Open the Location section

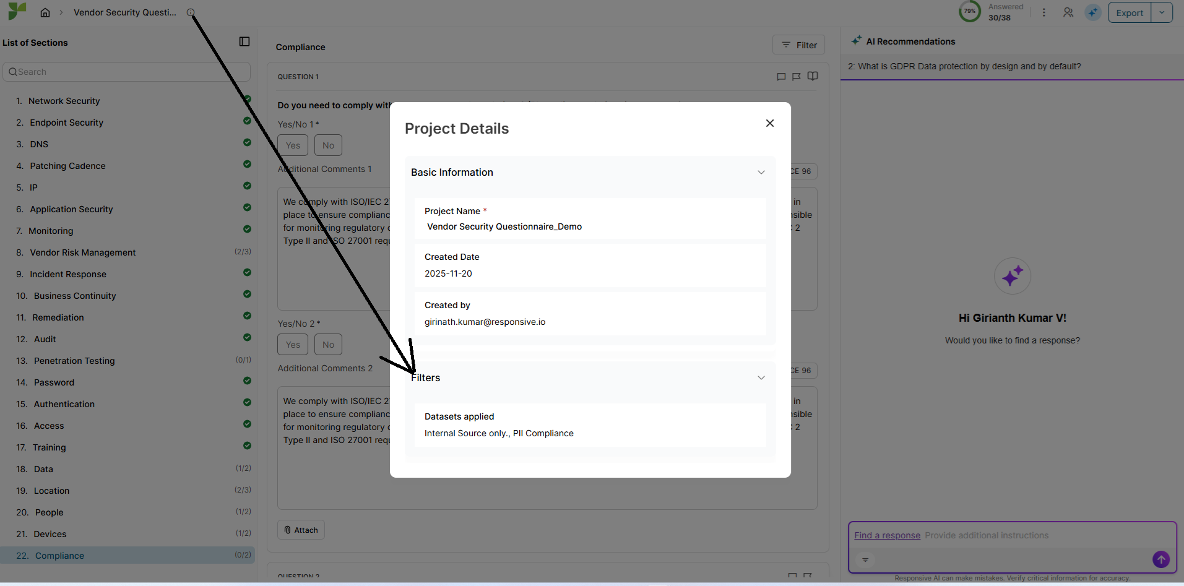[x=129, y=491]
